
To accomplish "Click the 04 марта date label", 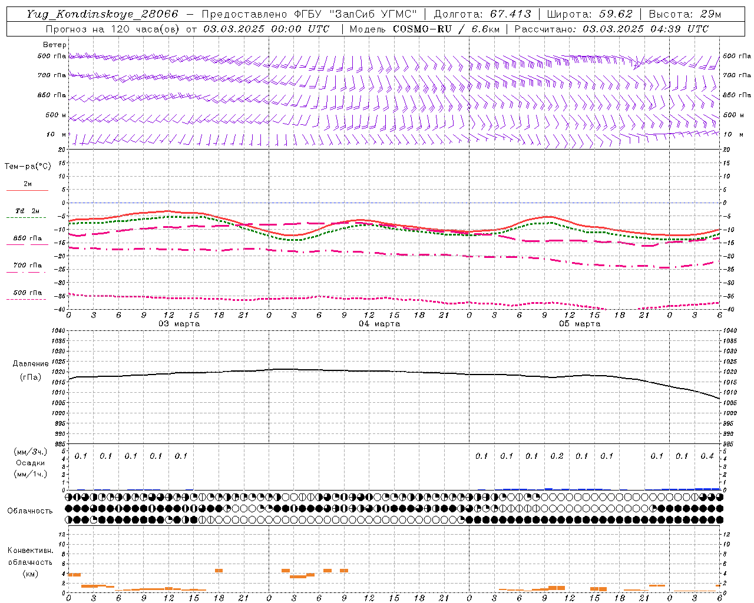I will pyautogui.click(x=379, y=324).
